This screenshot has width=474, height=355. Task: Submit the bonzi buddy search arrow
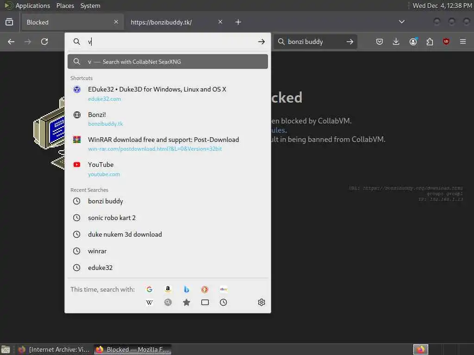350,42
